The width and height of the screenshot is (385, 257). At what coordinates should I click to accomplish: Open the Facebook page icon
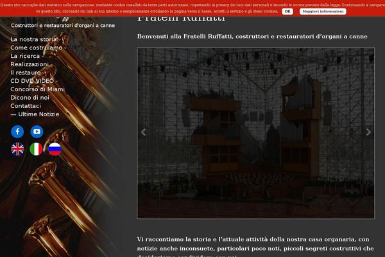pyautogui.click(x=17, y=132)
